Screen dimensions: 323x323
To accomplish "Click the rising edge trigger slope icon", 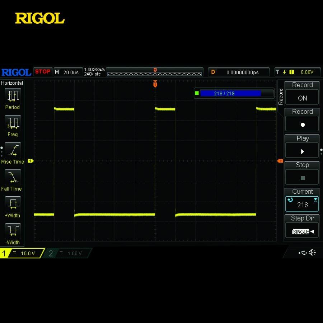I will [x=284, y=72].
